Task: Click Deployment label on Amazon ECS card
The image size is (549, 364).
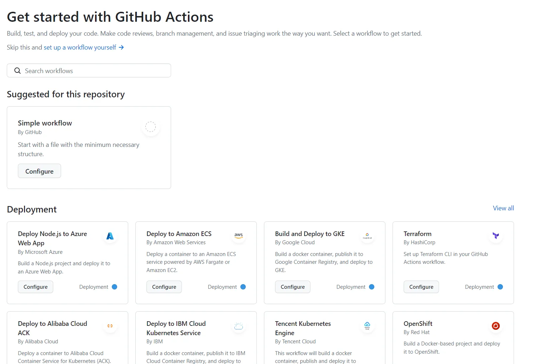Action: (222, 287)
